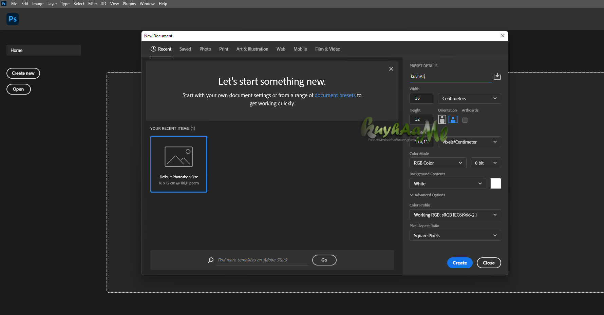
Task: Dismiss the 'Let's start something new' banner
Action: pyautogui.click(x=391, y=69)
